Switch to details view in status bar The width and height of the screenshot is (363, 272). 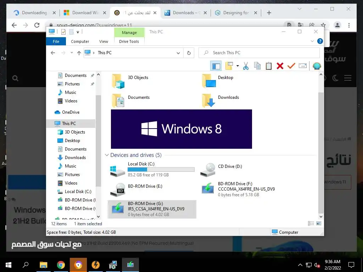point(311,223)
